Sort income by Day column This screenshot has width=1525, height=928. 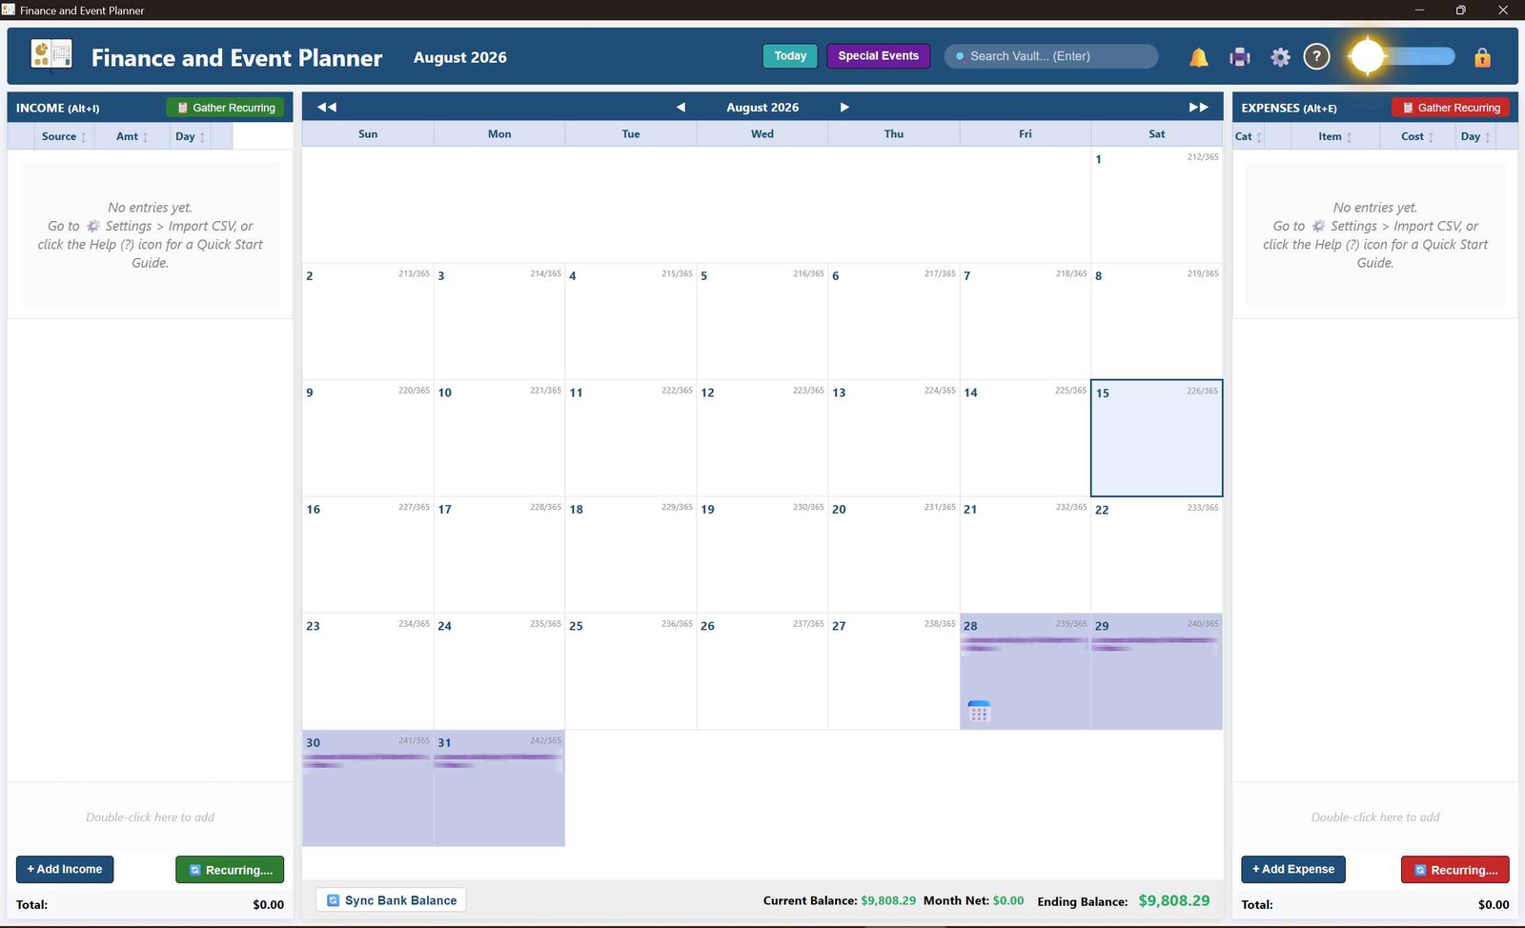pos(191,136)
